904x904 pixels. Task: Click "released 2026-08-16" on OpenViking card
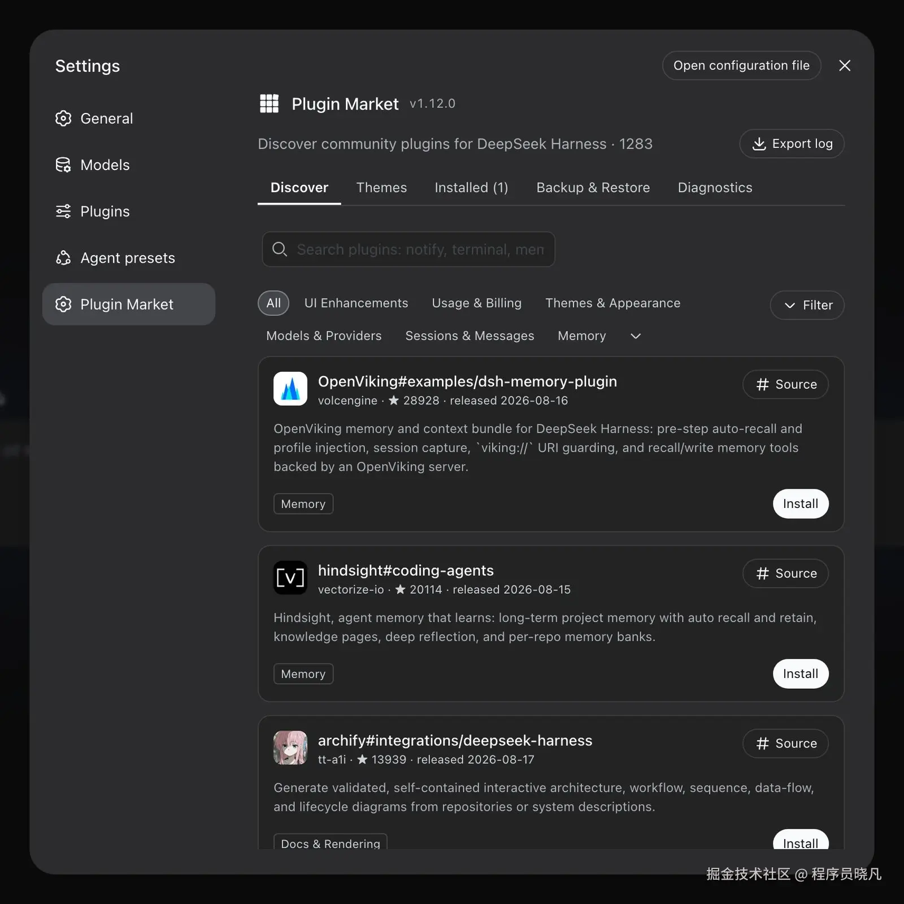click(508, 401)
